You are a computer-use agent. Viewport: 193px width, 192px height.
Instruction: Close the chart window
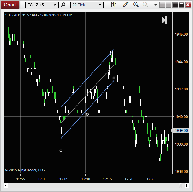point(188,5)
